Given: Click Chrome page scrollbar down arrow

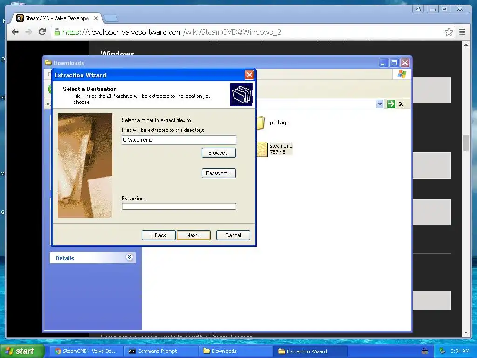Looking at the screenshot, I should tap(466, 333).
